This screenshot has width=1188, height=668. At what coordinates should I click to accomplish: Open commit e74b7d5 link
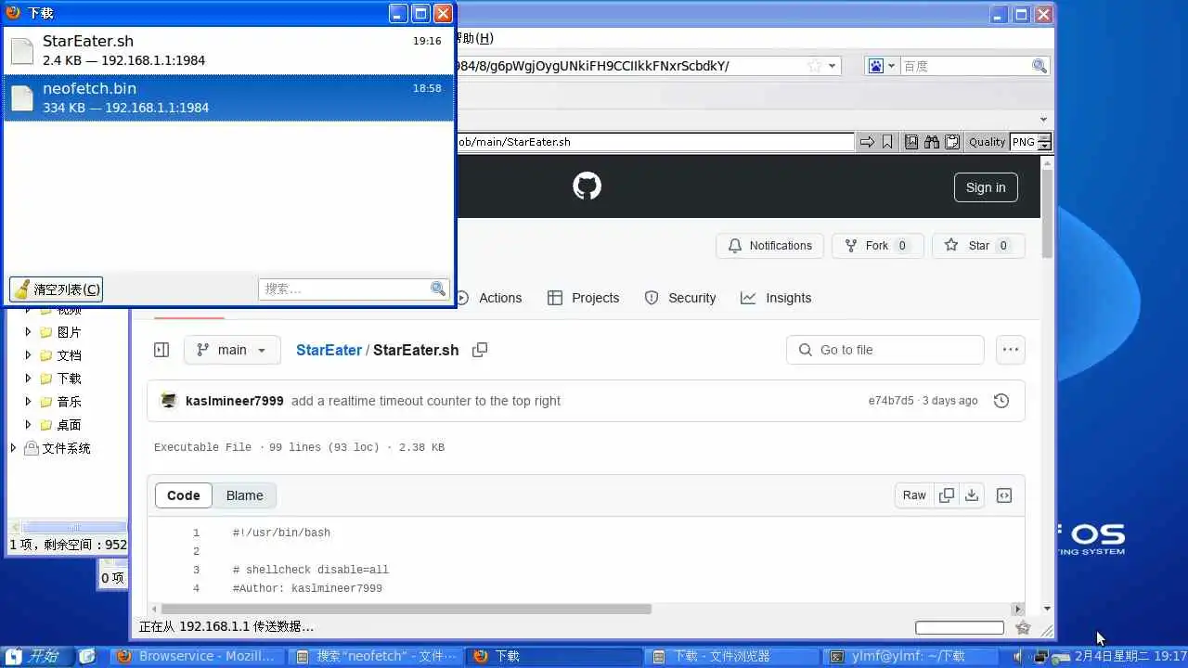click(x=891, y=401)
